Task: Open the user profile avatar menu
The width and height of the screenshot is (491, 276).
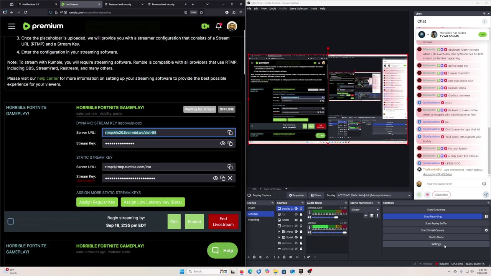Action: click(232, 26)
